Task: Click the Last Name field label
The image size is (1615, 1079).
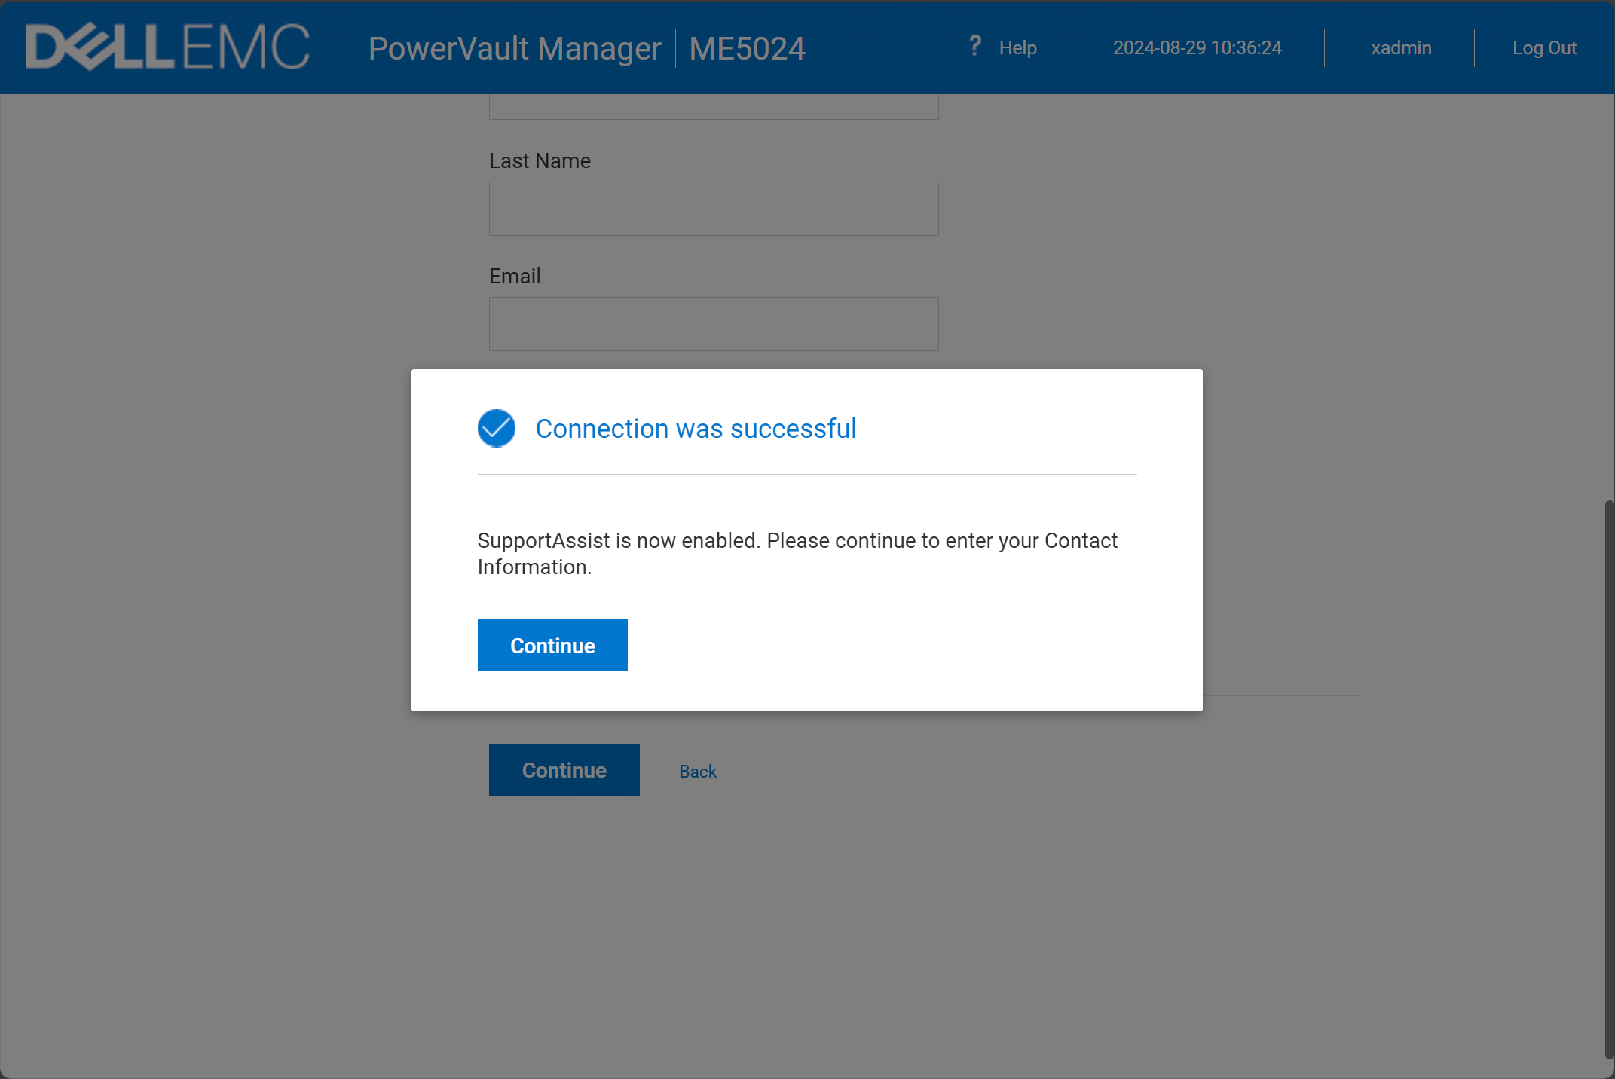Action: click(x=540, y=161)
